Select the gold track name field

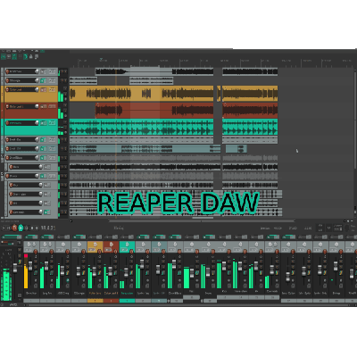[x=21, y=89]
